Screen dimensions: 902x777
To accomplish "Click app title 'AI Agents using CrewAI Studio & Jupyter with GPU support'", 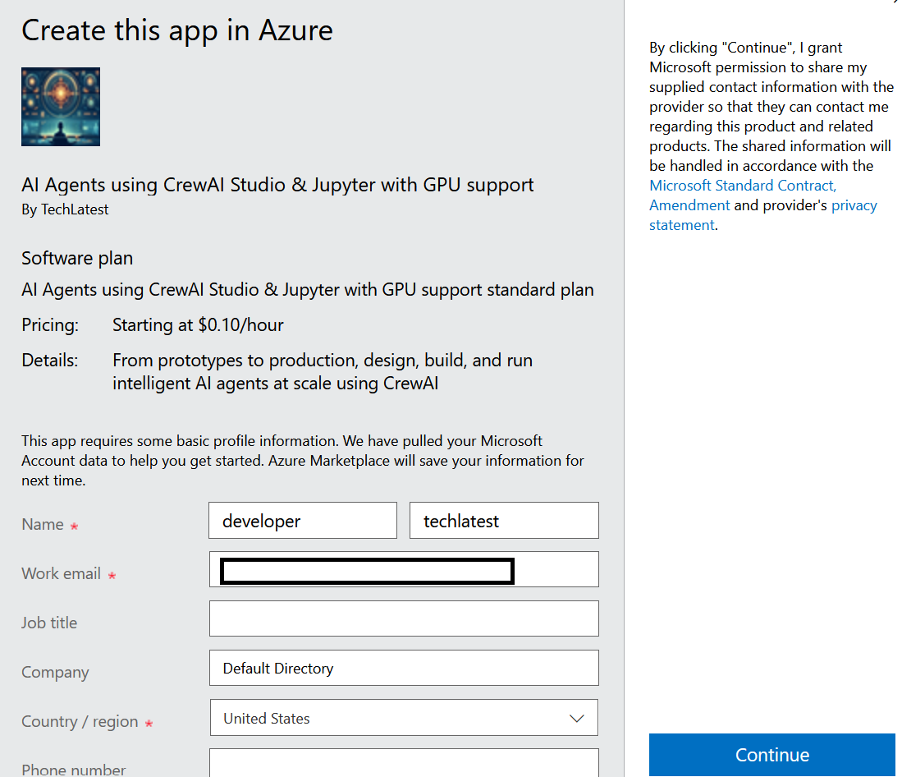I will (x=277, y=185).
